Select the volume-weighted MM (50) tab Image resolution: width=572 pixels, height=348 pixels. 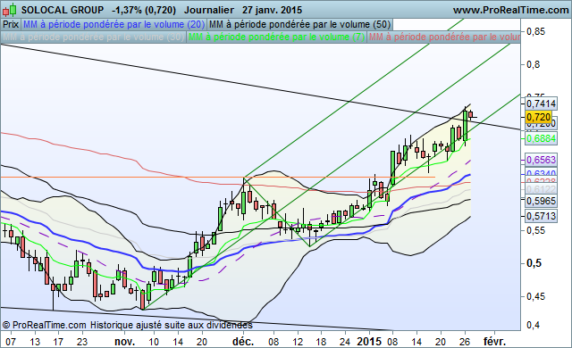coord(299,24)
